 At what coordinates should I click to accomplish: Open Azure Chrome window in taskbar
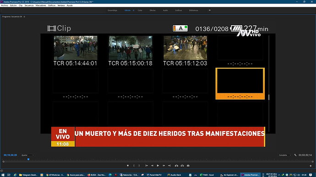click(76, 175)
